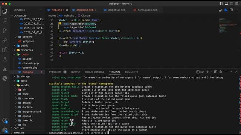Image resolution: width=241 pixels, height=135 pixels.
Task: Open the Extensions view
Action: pos(5,49)
